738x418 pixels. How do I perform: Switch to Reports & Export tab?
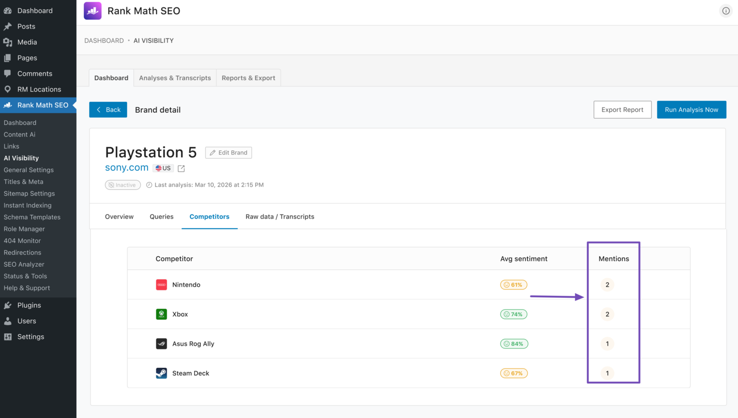tap(248, 78)
